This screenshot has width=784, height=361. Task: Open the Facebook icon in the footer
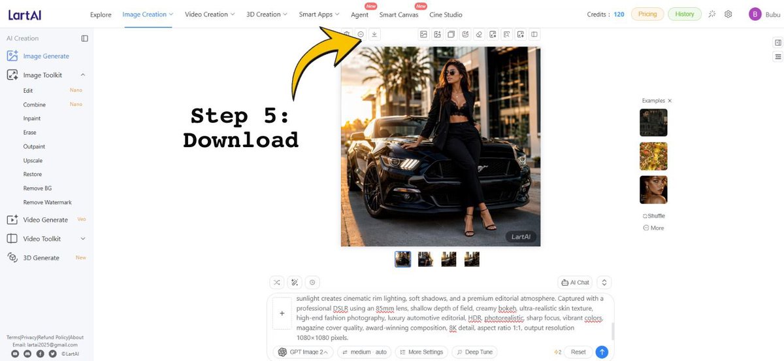pos(41,354)
